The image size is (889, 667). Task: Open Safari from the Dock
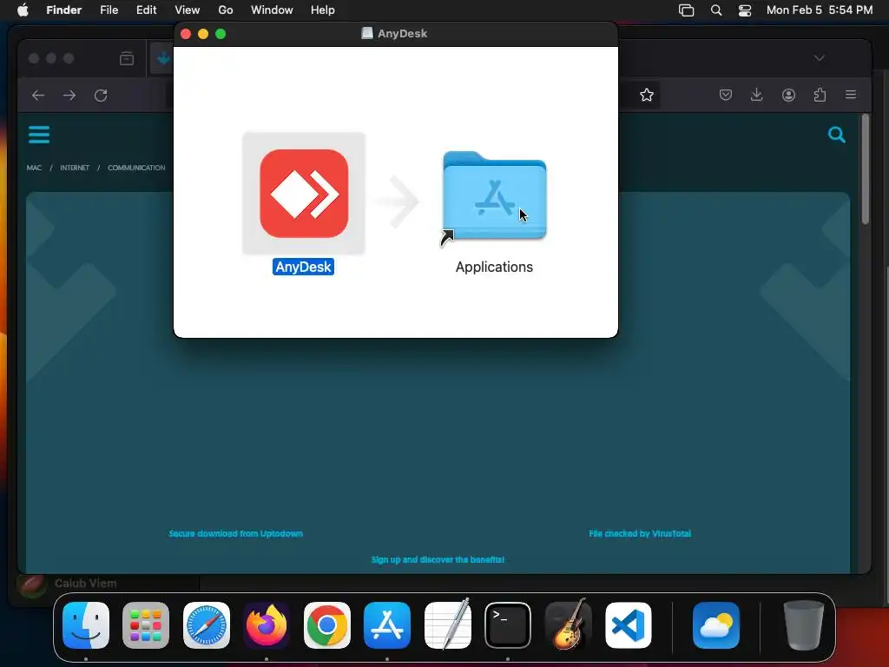click(x=207, y=625)
